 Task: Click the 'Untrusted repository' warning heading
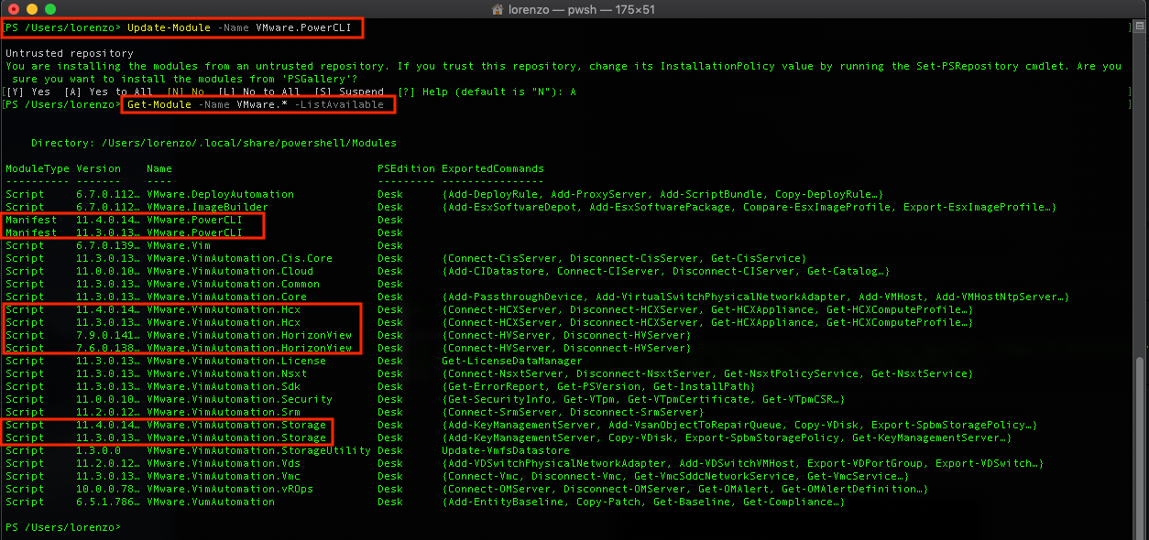69,53
